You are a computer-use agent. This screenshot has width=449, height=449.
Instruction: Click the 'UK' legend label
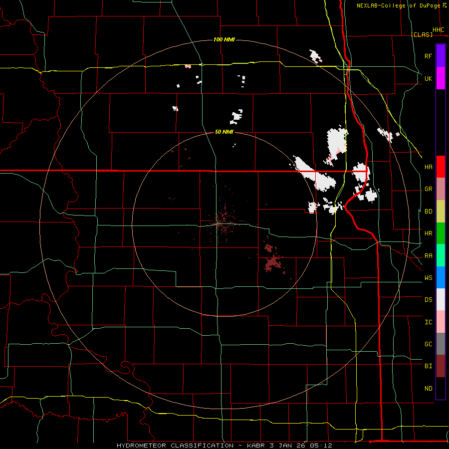(x=429, y=78)
